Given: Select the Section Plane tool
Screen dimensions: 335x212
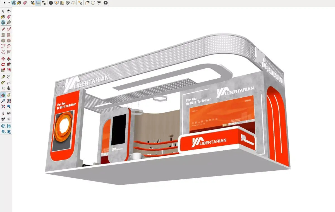Looking at the screenshot, I should tap(9, 119).
